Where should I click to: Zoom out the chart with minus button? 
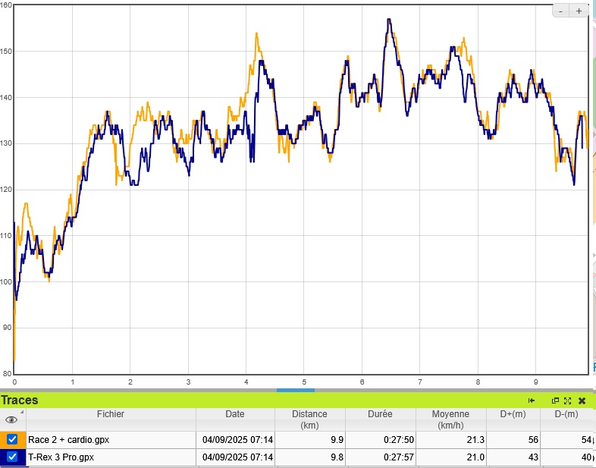(x=560, y=11)
